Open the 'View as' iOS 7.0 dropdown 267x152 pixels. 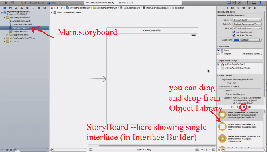[x=247, y=28]
